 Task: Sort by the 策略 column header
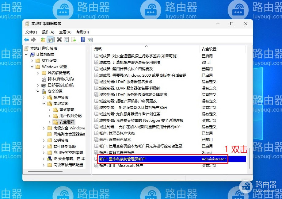[146, 49]
